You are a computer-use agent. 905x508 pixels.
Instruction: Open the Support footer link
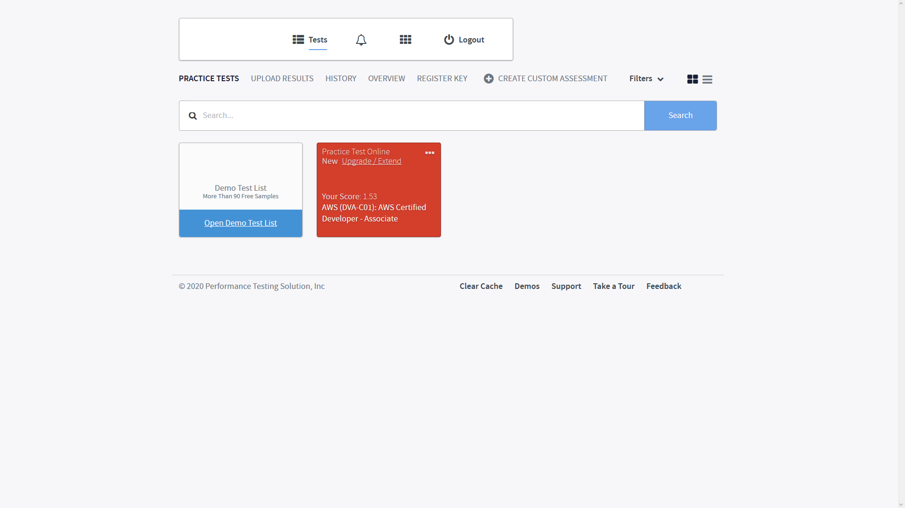pyautogui.click(x=566, y=286)
